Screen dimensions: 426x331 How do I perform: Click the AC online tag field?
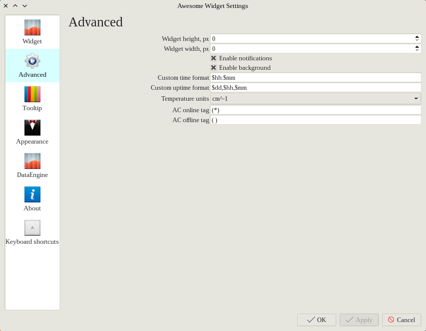(x=316, y=110)
